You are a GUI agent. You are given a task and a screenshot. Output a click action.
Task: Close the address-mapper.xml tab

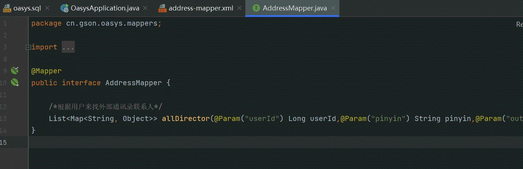click(x=240, y=8)
